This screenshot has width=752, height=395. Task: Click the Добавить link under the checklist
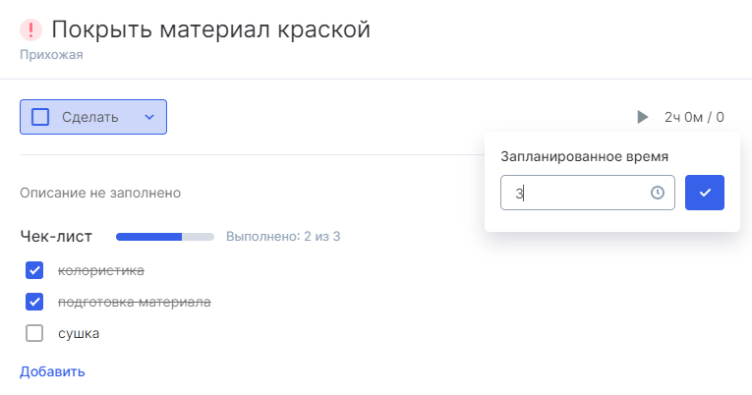[x=52, y=371]
